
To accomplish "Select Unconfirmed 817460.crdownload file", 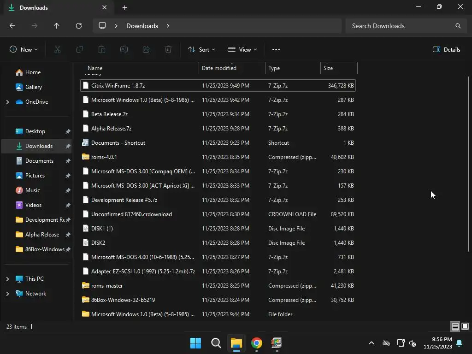I will pos(218,214).
